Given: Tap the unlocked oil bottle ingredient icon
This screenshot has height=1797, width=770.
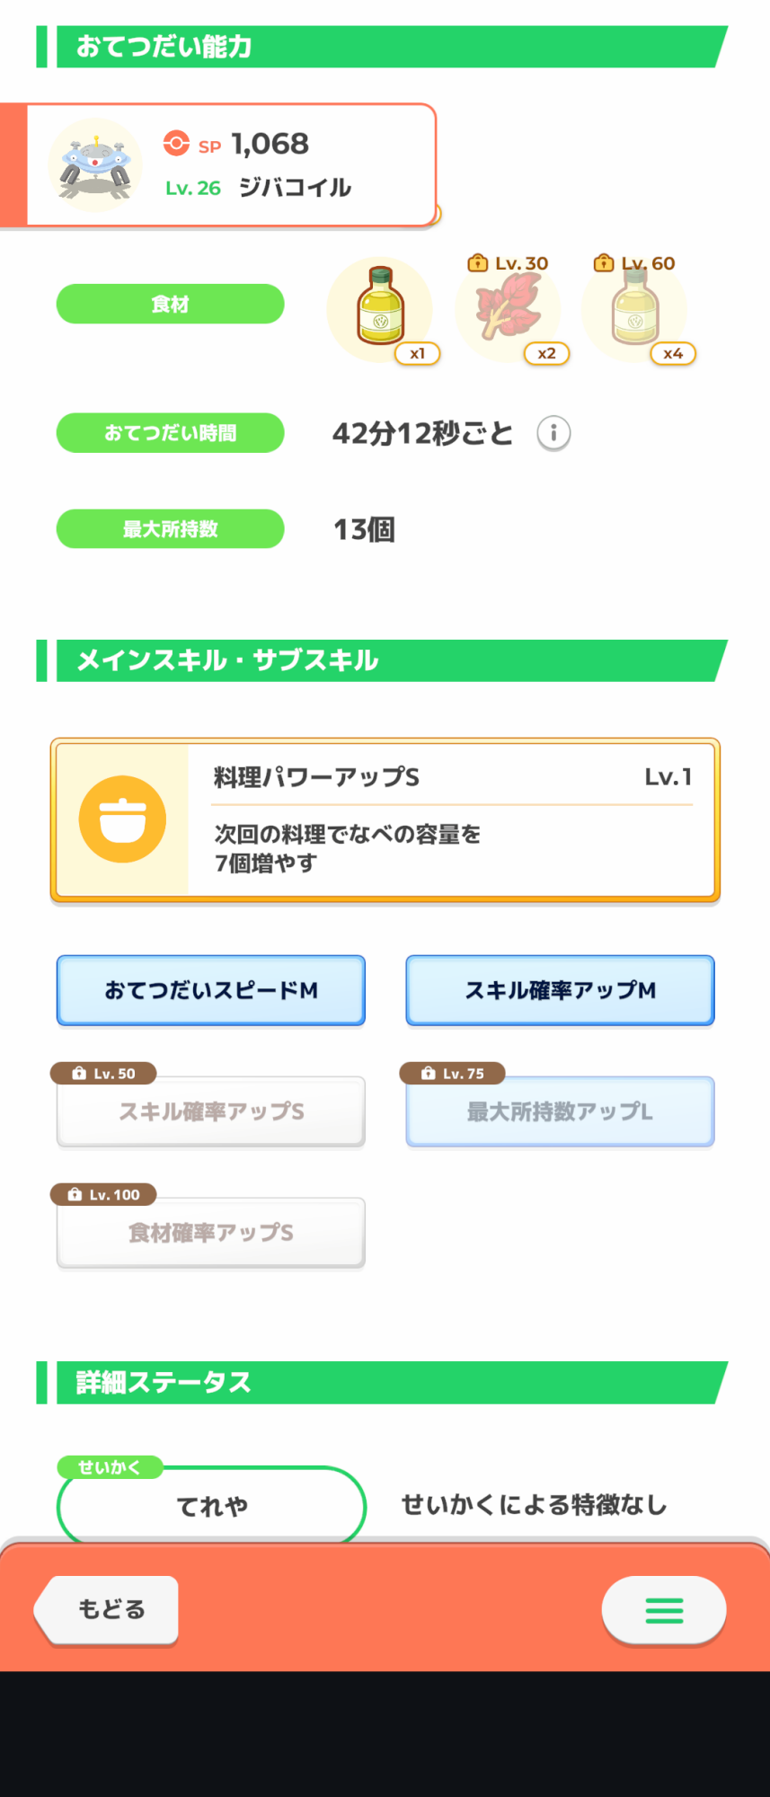Looking at the screenshot, I should [x=380, y=309].
